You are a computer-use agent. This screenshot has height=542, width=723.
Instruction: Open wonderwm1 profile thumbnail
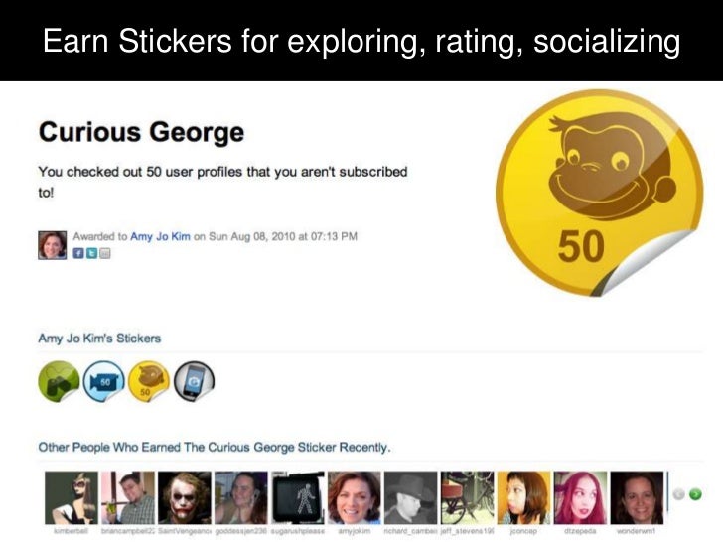click(x=638, y=497)
